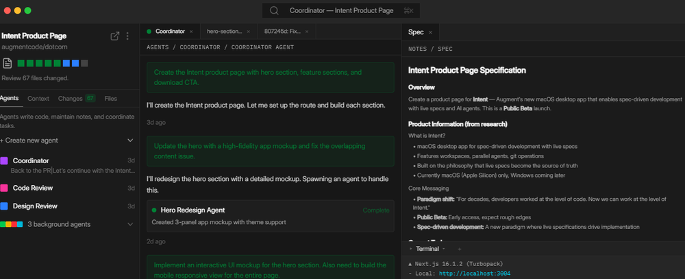Click the spec document icon in sidebar
The width and height of the screenshot is (685, 279).
pos(7,63)
